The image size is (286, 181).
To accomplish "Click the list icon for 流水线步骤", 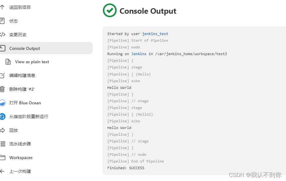I will [2, 144].
